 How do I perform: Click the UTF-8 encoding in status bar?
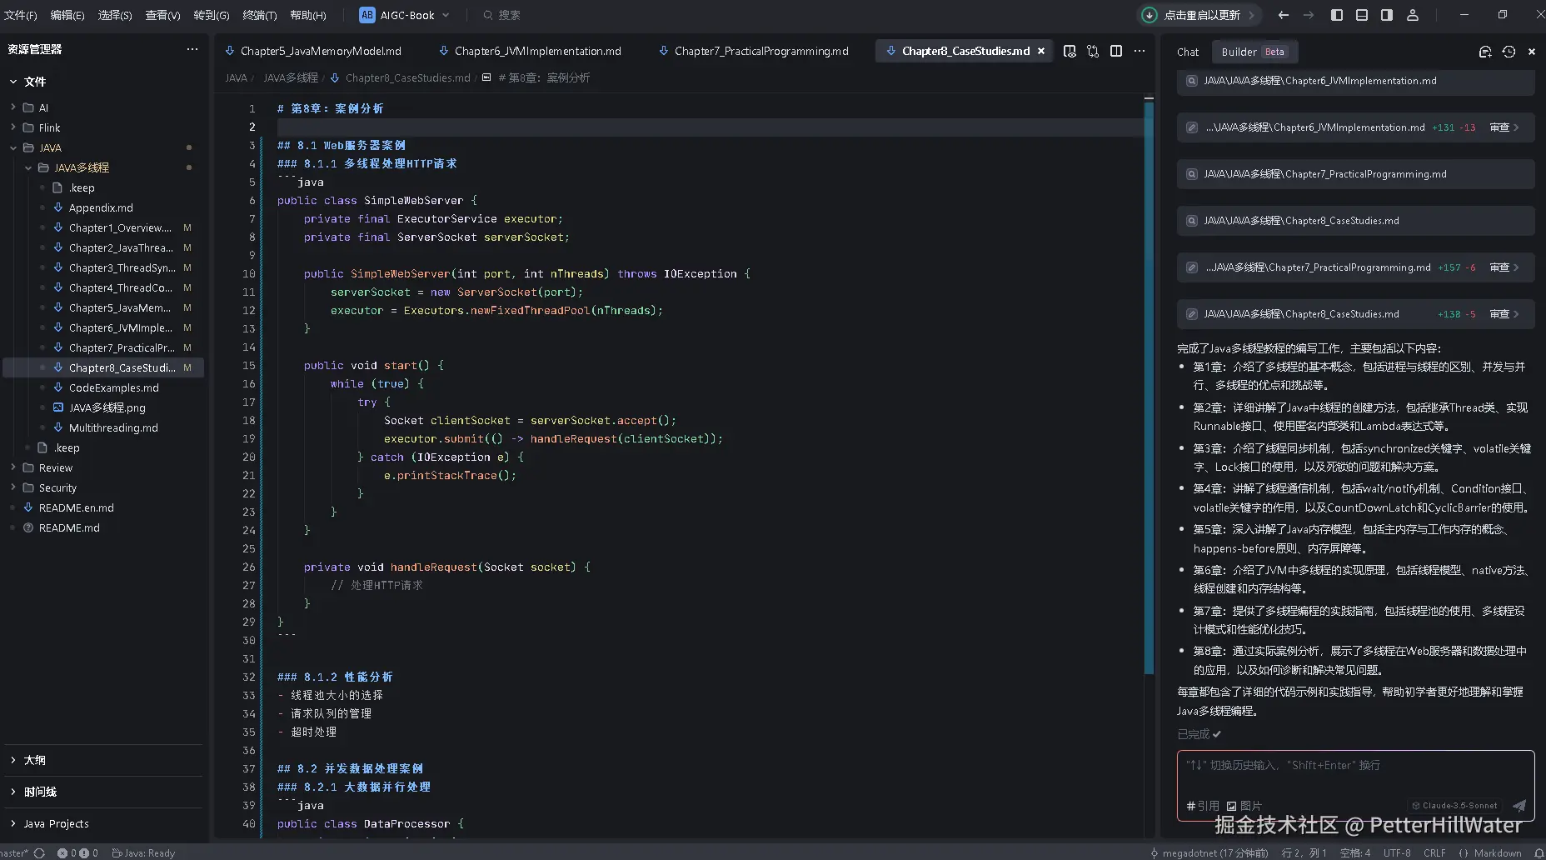(1397, 853)
